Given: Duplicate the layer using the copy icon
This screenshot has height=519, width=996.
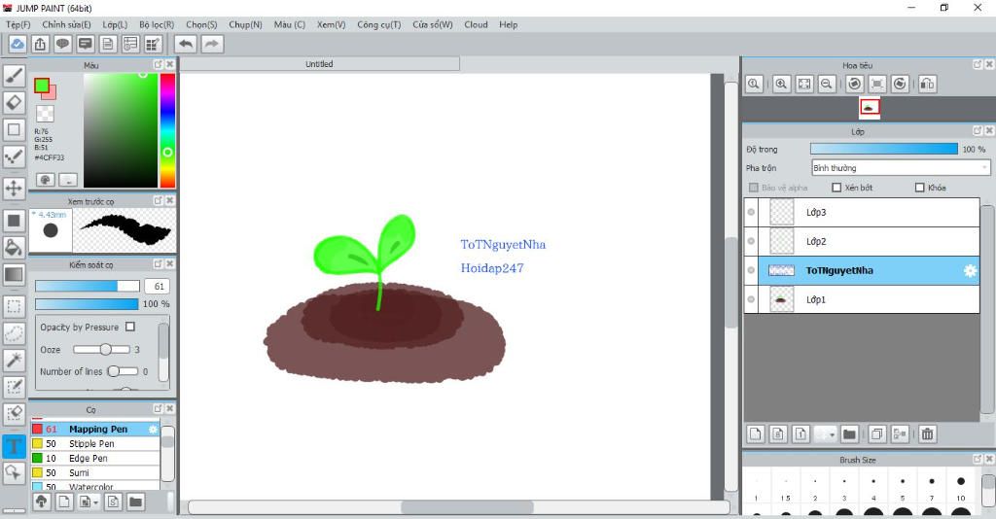Looking at the screenshot, I should [877, 434].
